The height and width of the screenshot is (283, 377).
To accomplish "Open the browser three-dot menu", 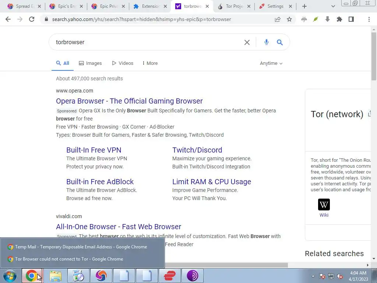I will [x=369, y=19].
